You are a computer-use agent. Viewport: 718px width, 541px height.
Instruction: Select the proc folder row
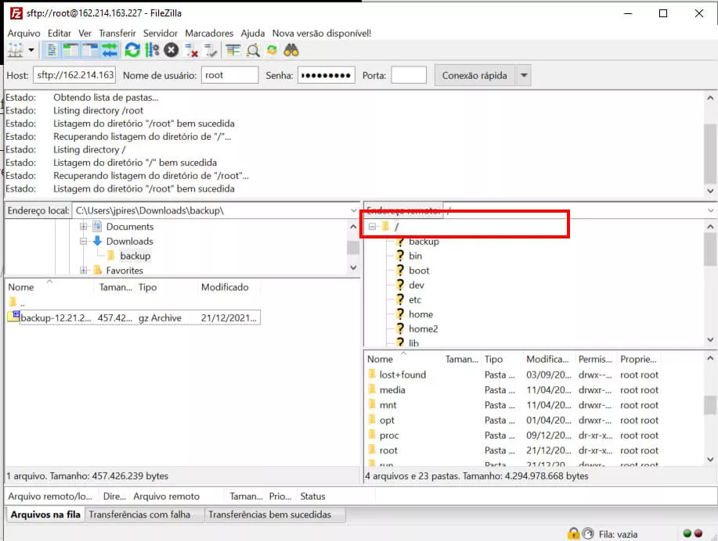pos(513,435)
